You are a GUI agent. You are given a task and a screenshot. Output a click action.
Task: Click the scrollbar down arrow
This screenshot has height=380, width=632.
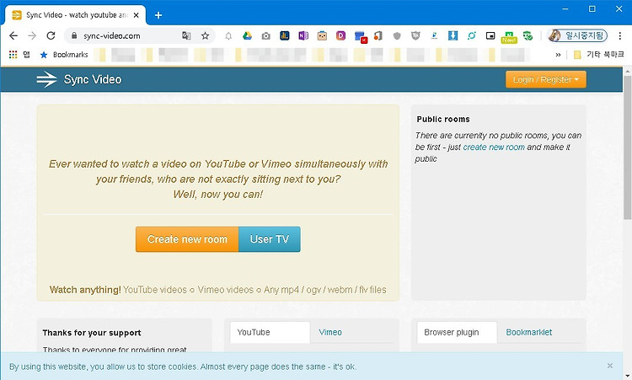[628, 377]
